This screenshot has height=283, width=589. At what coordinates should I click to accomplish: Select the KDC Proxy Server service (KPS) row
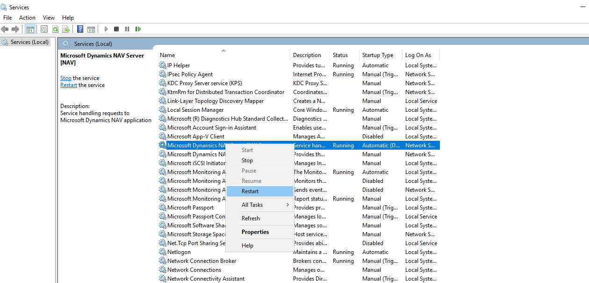tap(299, 83)
